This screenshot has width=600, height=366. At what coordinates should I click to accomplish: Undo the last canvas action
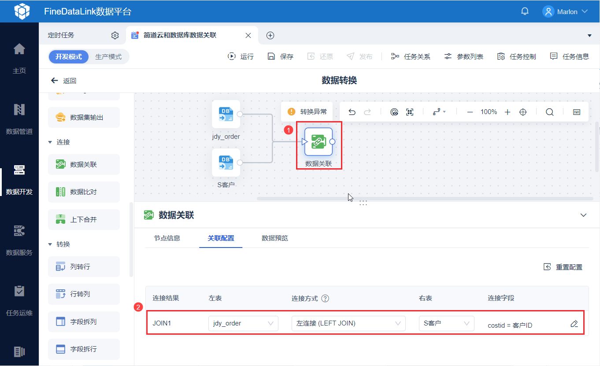pos(352,112)
